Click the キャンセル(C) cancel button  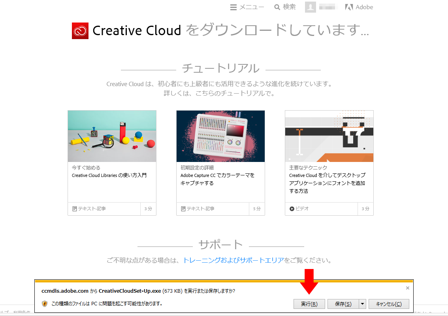pyautogui.click(x=389, y=304)
